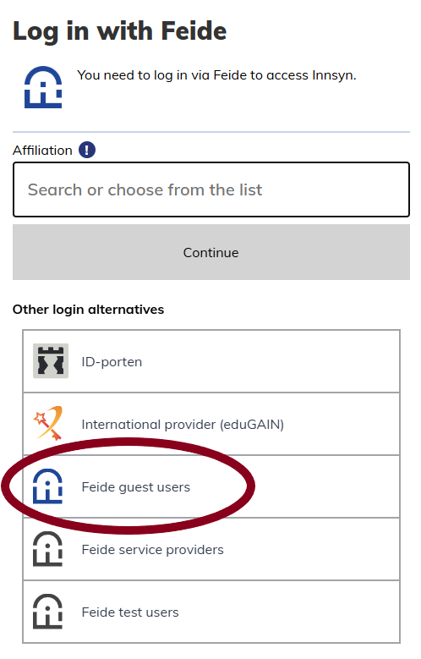Screen dimensions: 421x659
Task: Click the Affiliation label text
Action: point(42,151)
